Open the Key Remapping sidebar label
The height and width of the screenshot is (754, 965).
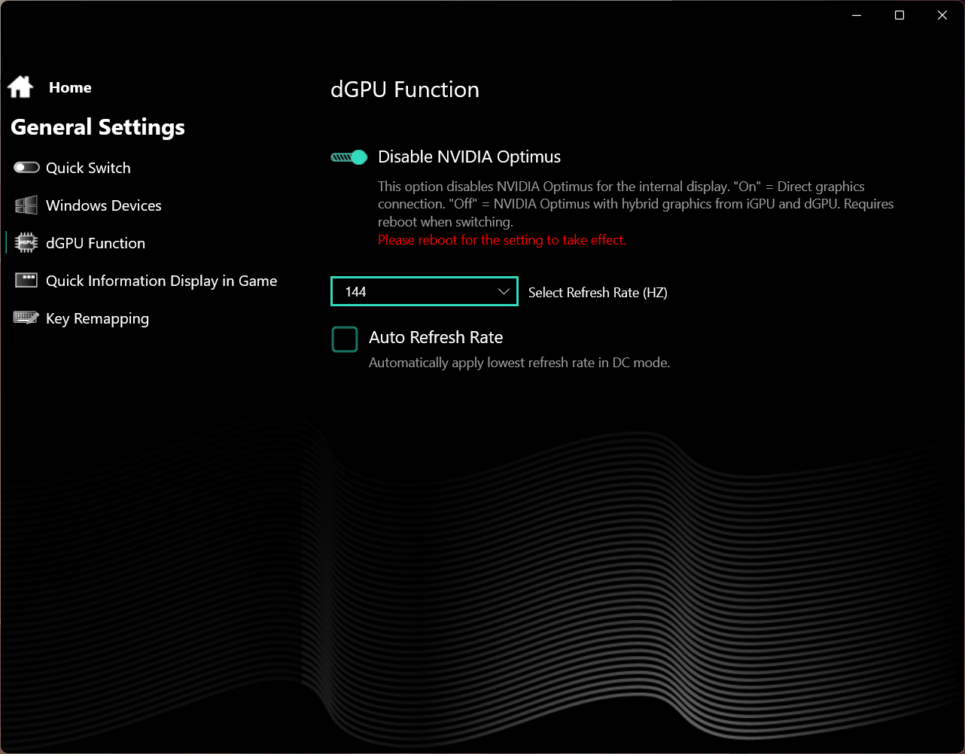click(x=98, y=319)
